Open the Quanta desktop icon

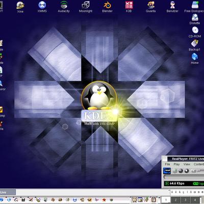coord(150,7)
